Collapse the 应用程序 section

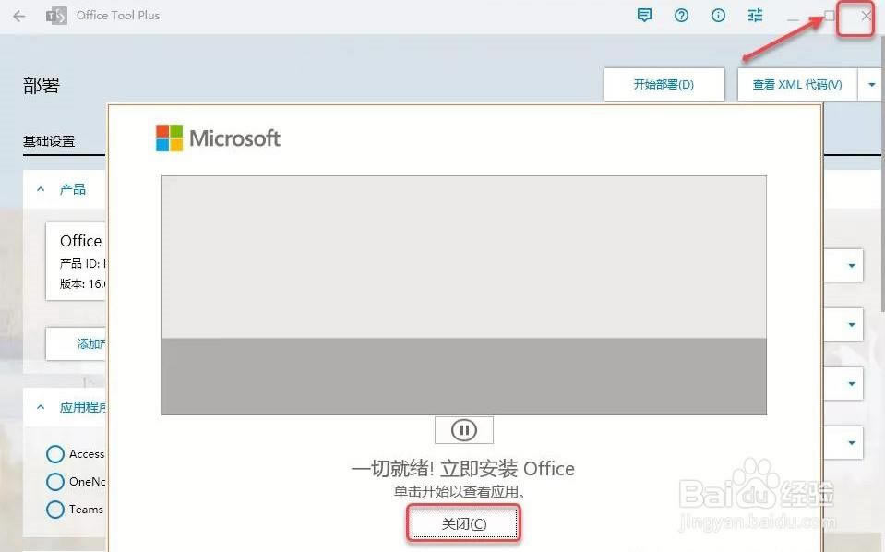pyautogui.click(x=41, y=407)
